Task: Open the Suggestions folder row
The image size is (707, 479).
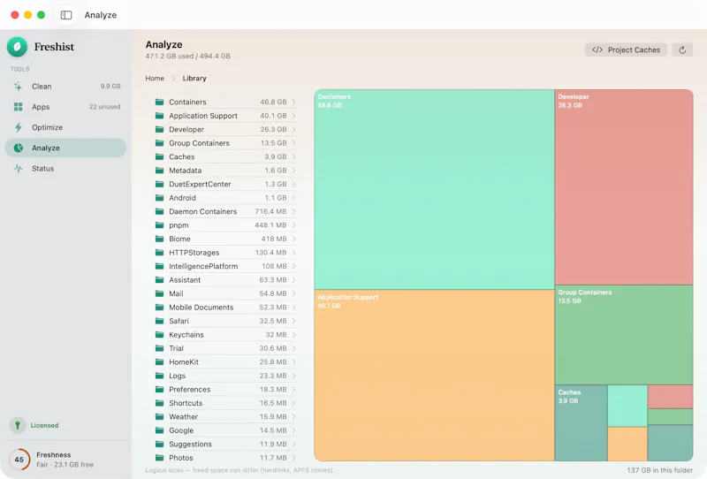Action: tap(224, 445)
